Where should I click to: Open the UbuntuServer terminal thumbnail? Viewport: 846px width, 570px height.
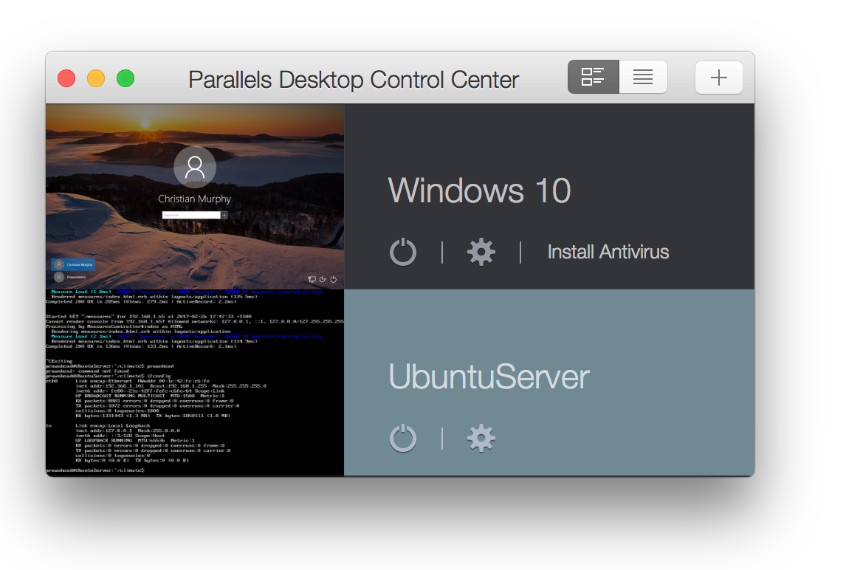coord(195,382)
